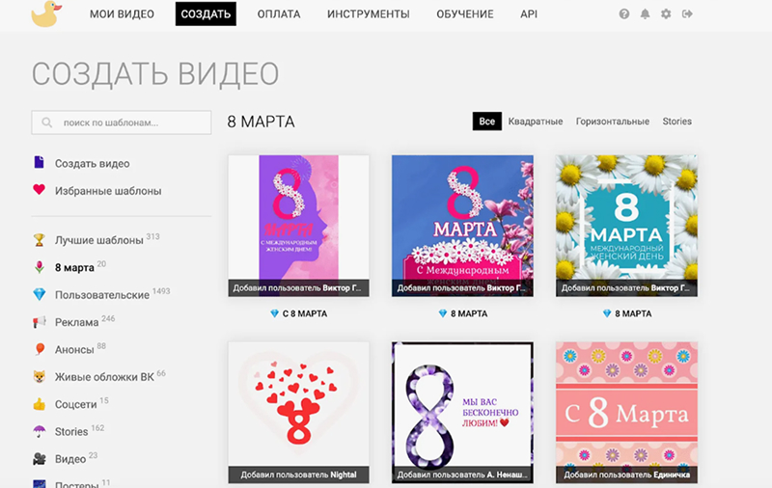Image resolution: width=772 pixels, height=488 pixels.
Task: Open the settings gear icon
Action: coord(666,14)
